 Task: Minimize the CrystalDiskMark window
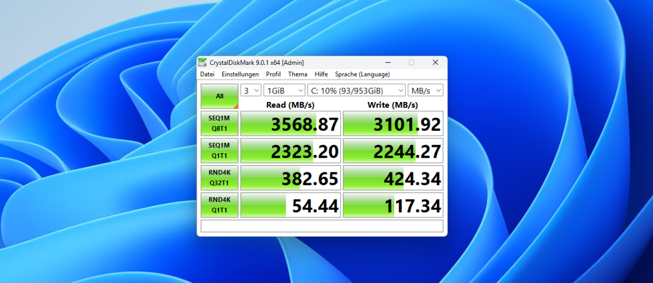click(387, 62)
